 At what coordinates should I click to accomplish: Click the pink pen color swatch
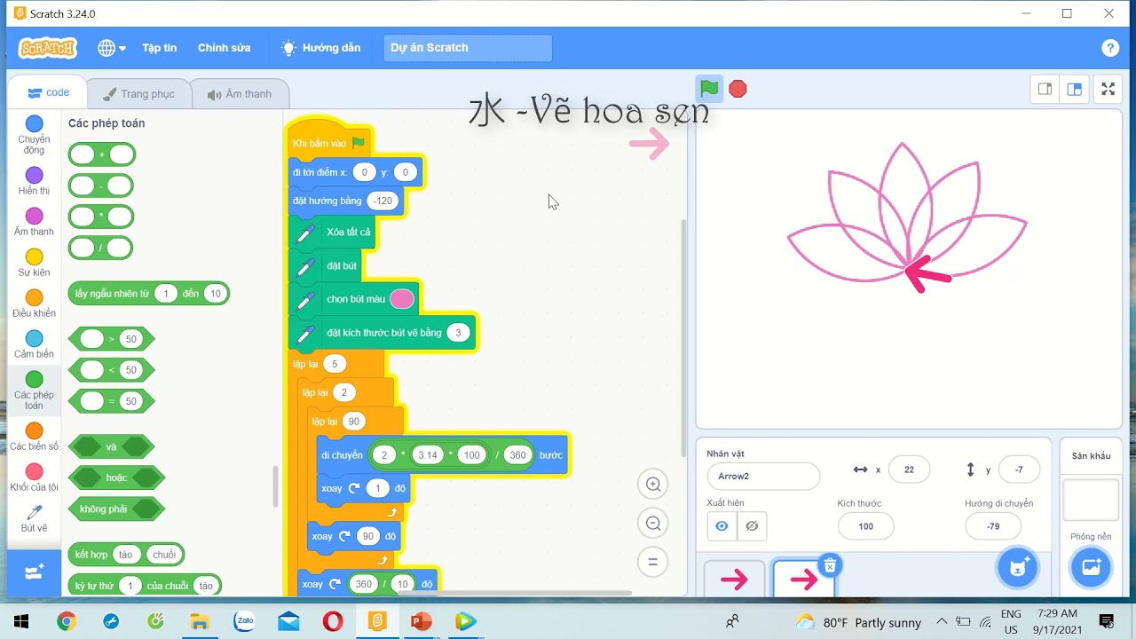402,299
